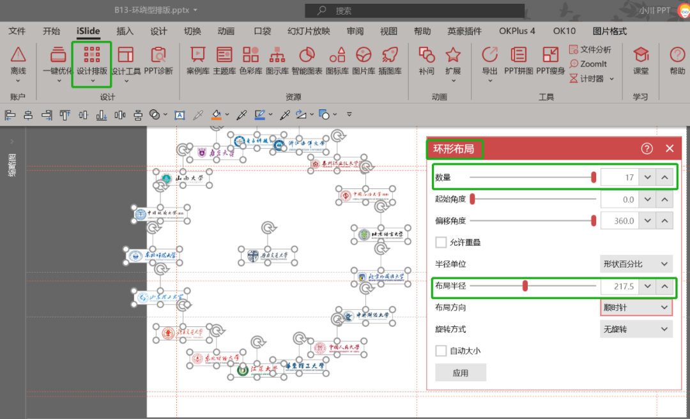Screen dimensions: 690x419
Task: Close the 环形布局 panel
Action: click(670, 149)
